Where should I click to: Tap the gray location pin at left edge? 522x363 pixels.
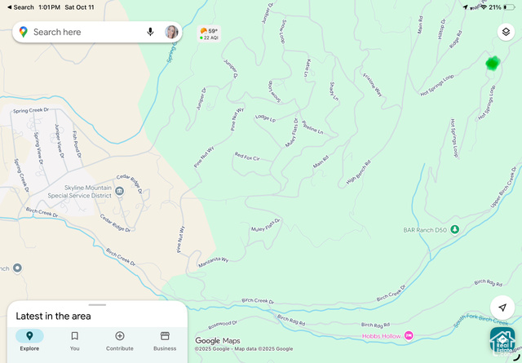coord(17,268)
